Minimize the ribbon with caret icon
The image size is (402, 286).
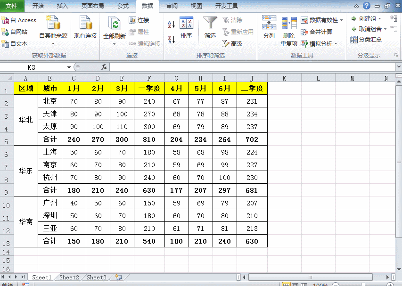pyautogui.click(x=356, y=6)
